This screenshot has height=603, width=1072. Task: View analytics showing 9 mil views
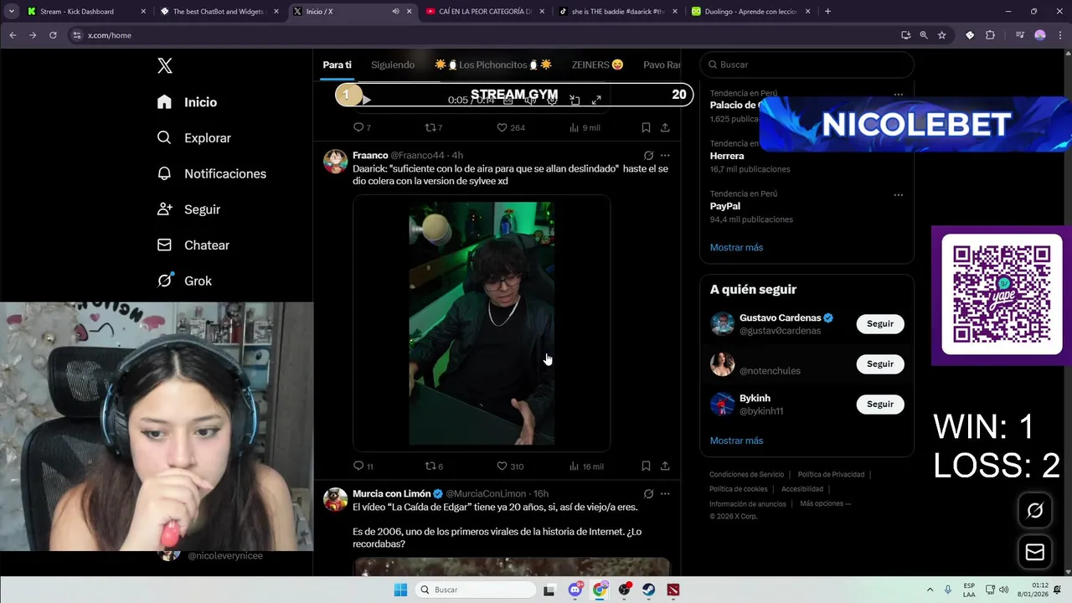tap(585, 127)
